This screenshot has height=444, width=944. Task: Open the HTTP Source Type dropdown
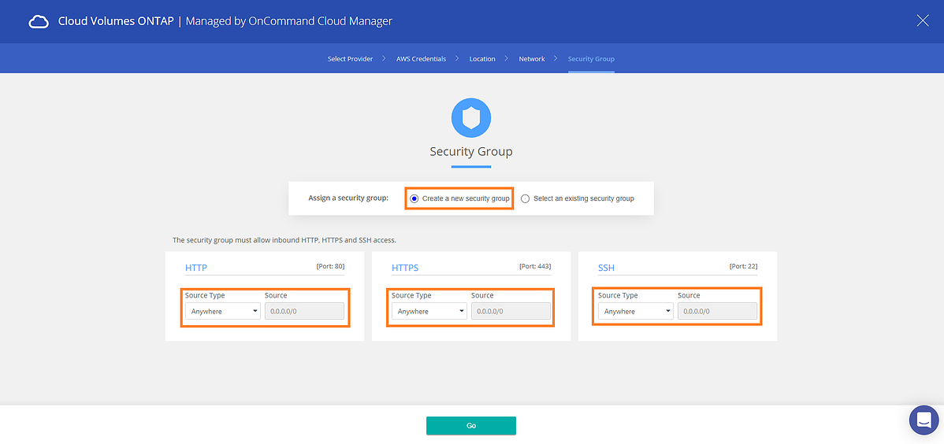(x=222, y=312)
